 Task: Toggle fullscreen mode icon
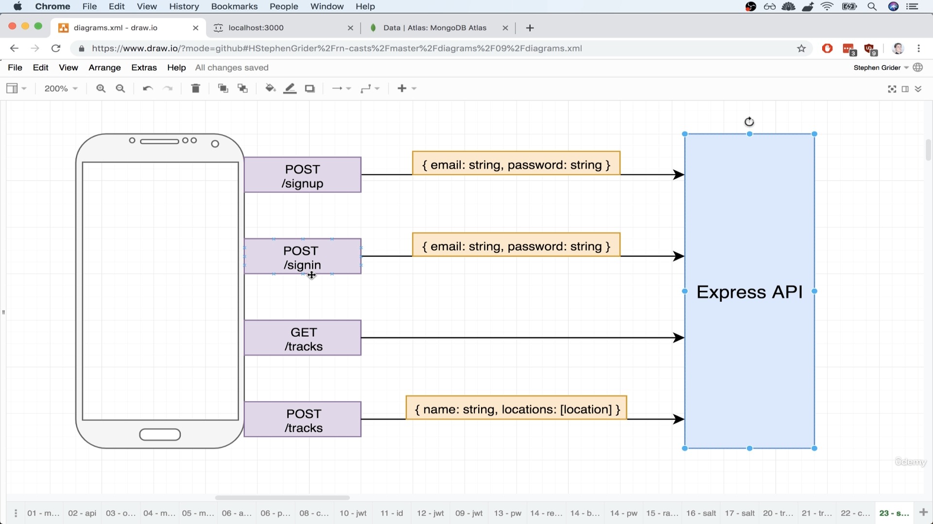pyautogui.click(x=892, y=89)
